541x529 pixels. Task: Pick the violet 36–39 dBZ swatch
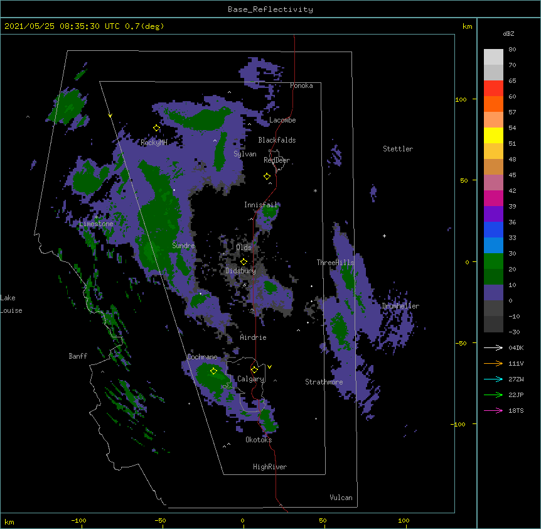point(493,214)
